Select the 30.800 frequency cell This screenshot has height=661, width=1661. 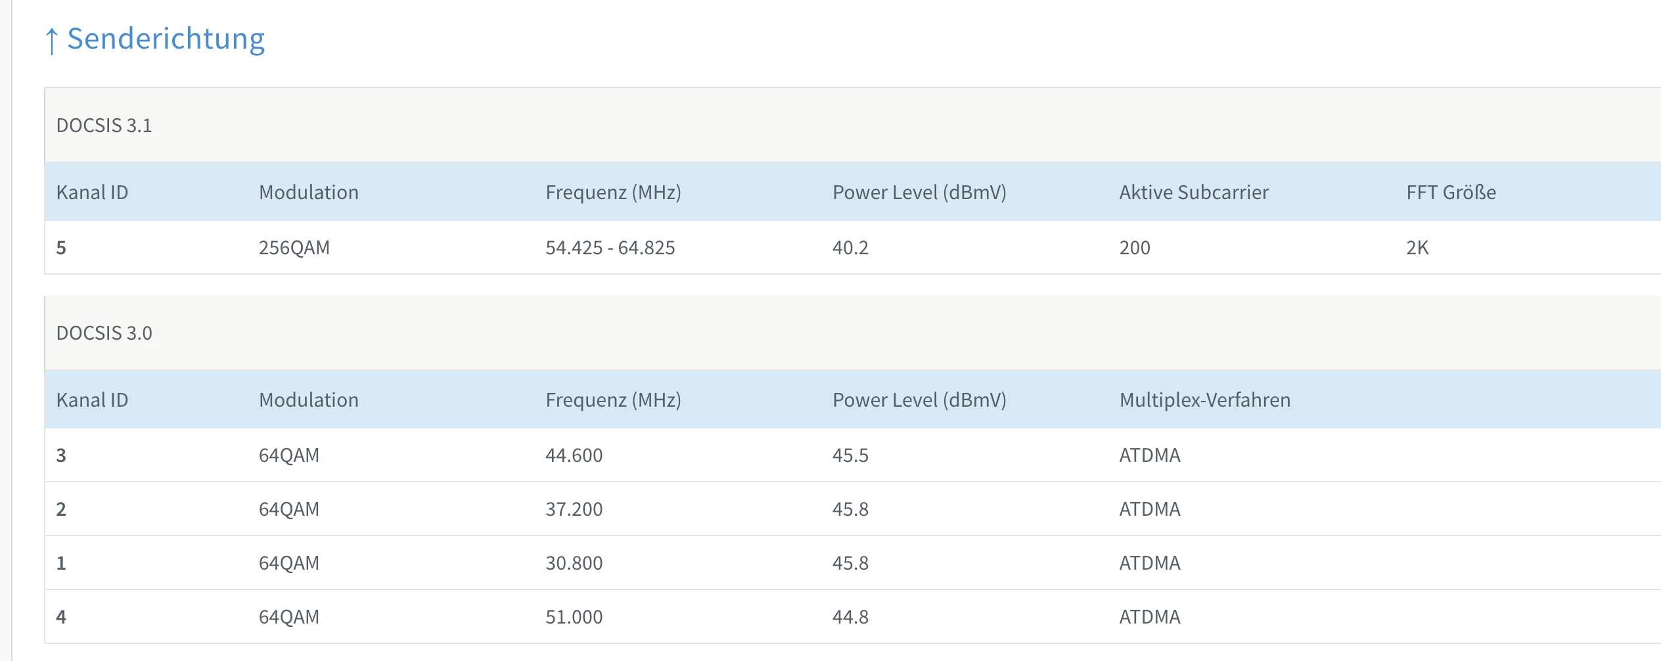(574, 563)
